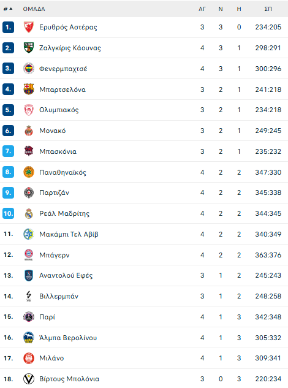Image resolution: width=288 pixels, height=388 pixels.
Task: Open the Παρτιζάν team link
Action: click(54, 192)
